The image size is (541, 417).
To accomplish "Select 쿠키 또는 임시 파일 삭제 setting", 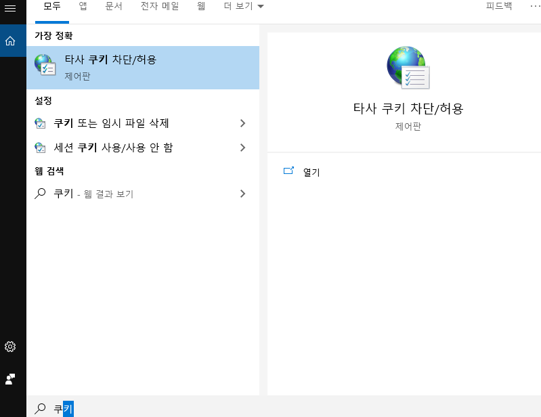I will [x=143, y=123].
